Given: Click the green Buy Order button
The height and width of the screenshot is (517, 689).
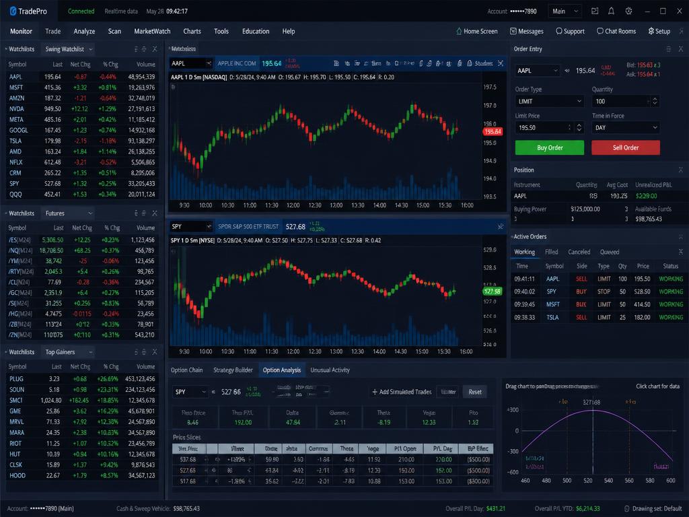Looking at the screenshot, I should pos(550,147).
